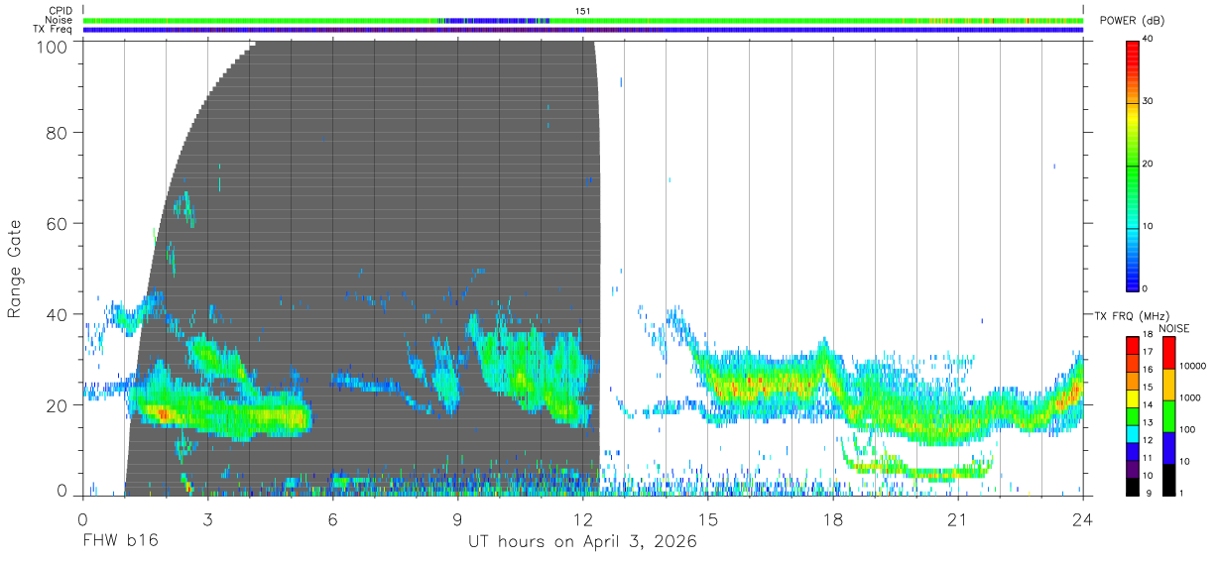Screen dimensions: 1218x562
Task: Click the 10 label on the POWER (dB) scale
Action: click(1149, 226)
